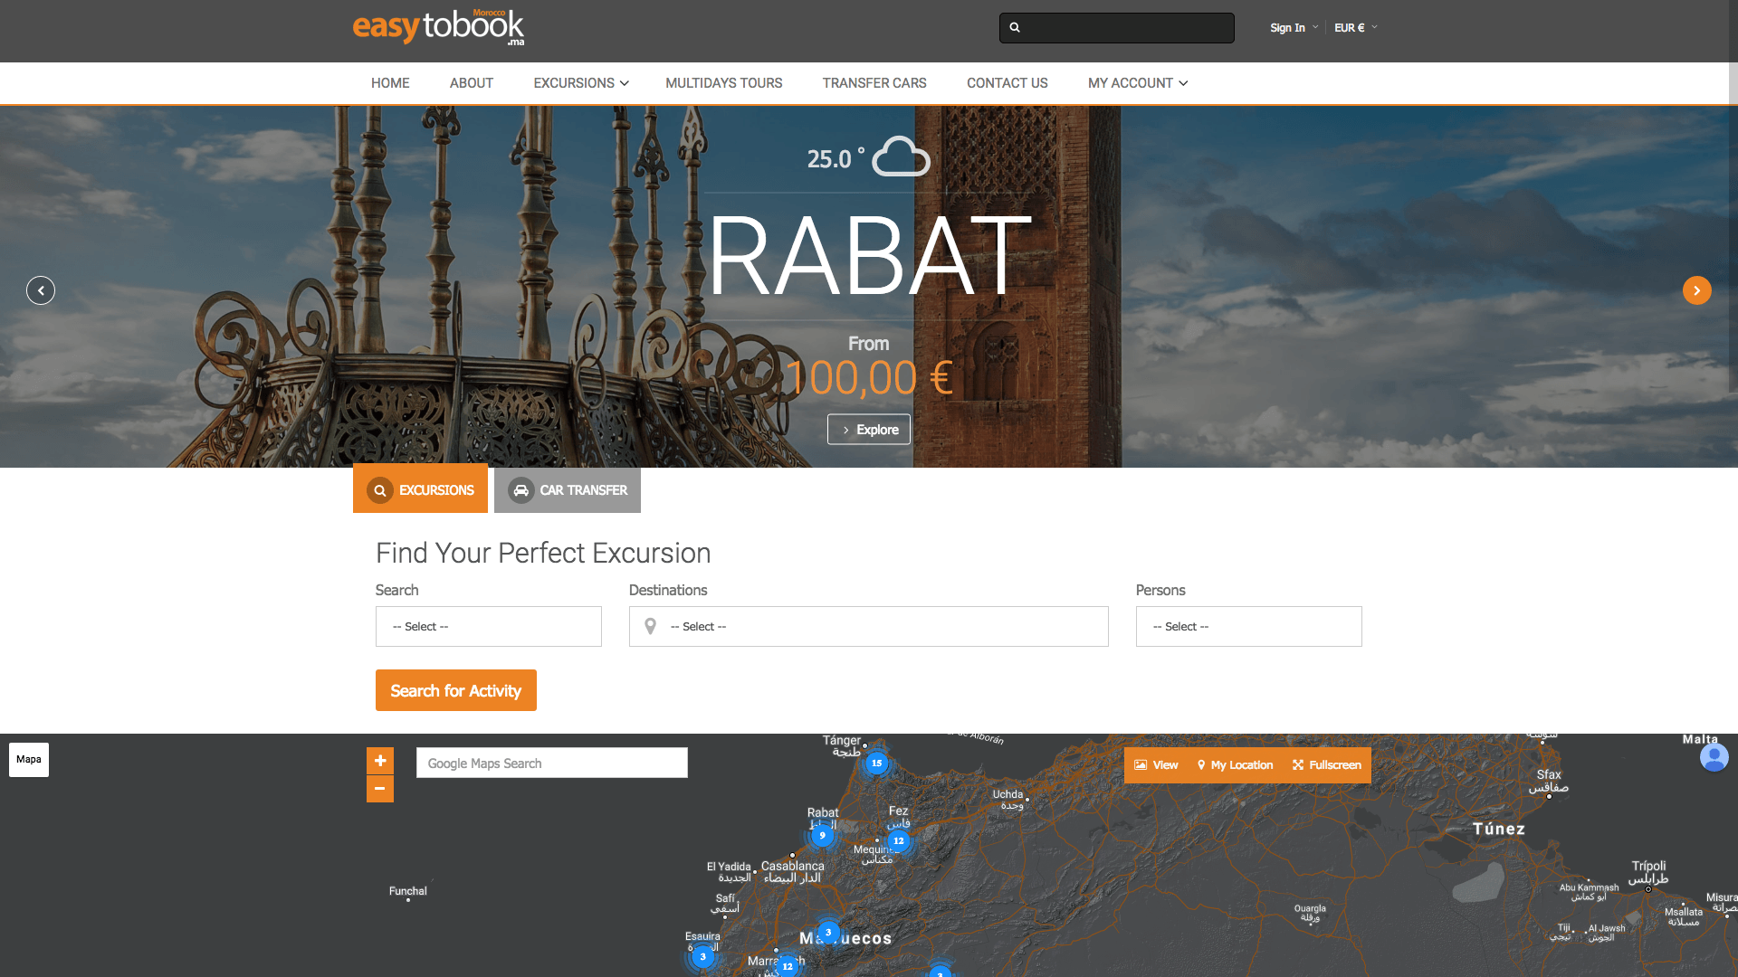
Task: Click My Location on the map
Action: click(x=1235, y=765)
